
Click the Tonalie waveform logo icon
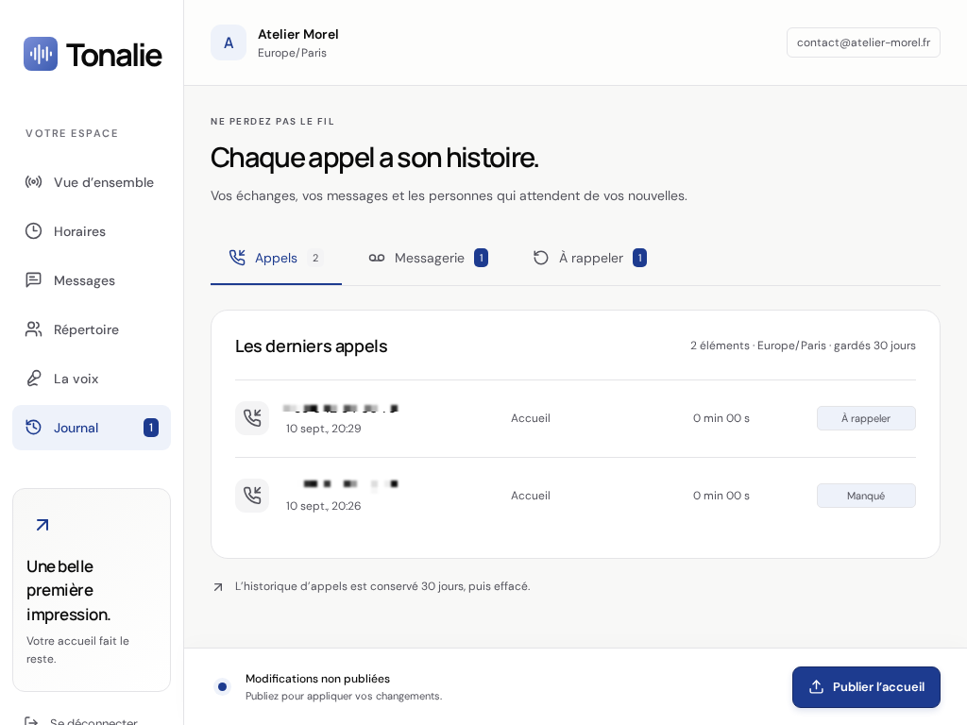(41, 54)
